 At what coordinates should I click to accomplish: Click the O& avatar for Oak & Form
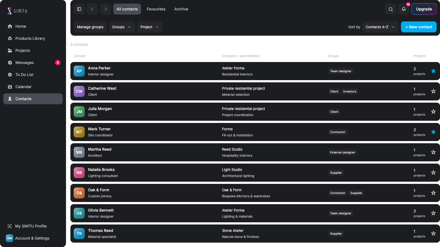tap(79, 193)
